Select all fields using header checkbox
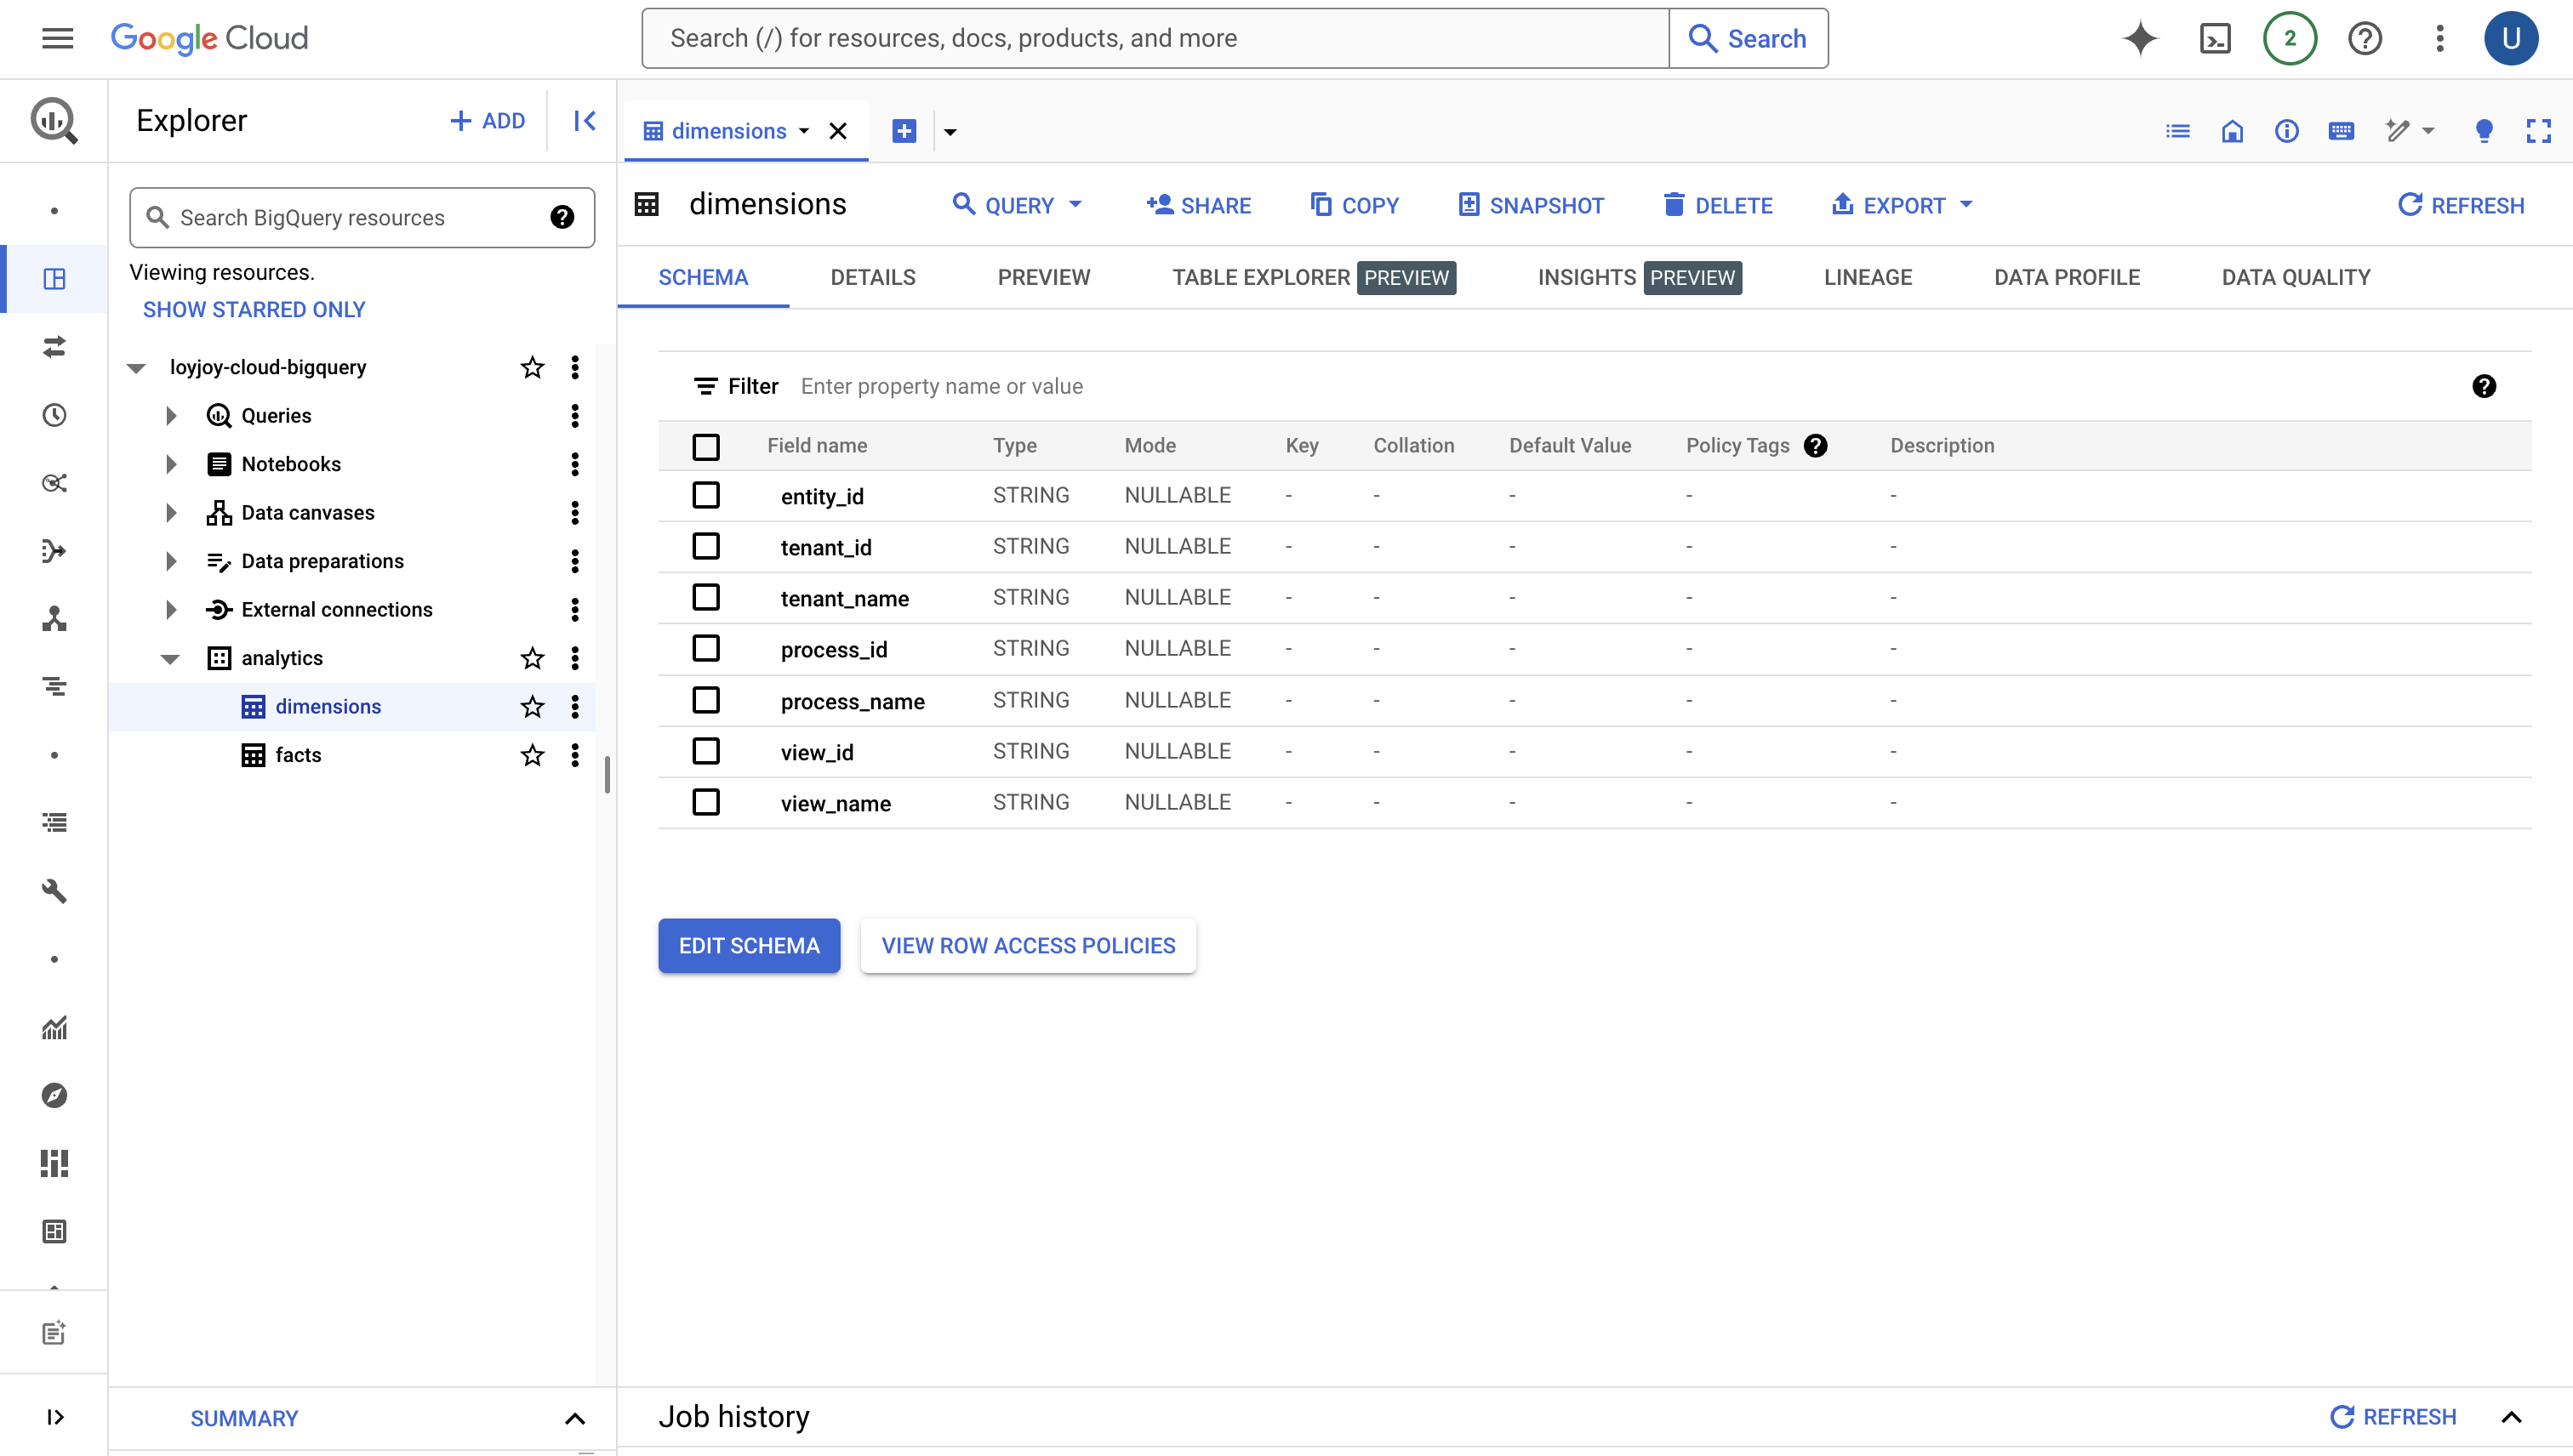This screenshot has height=1456, width=2573. point(707,446)
